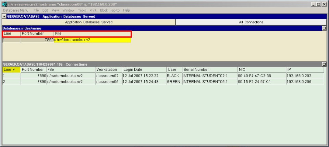Click the GREEN user cell
This screenshot has height=147, width=329.
pyautogui.click(x=174, y=82)
